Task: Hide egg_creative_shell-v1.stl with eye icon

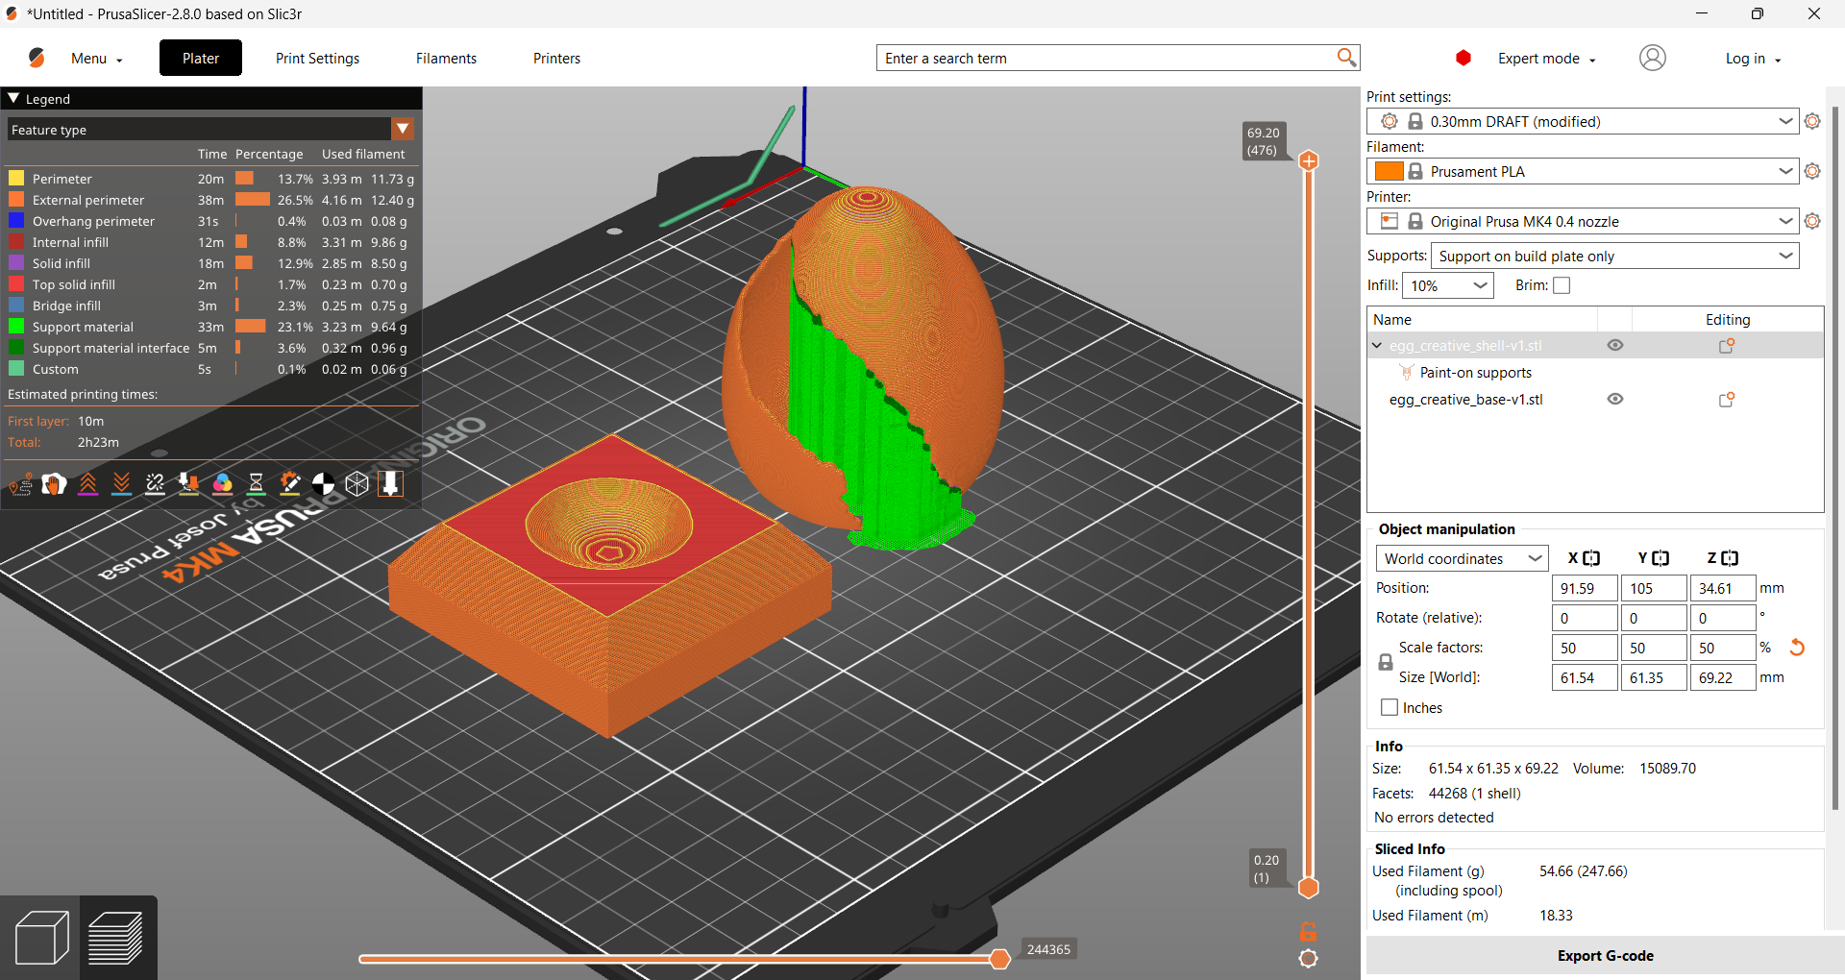Action: [1615, 345]
